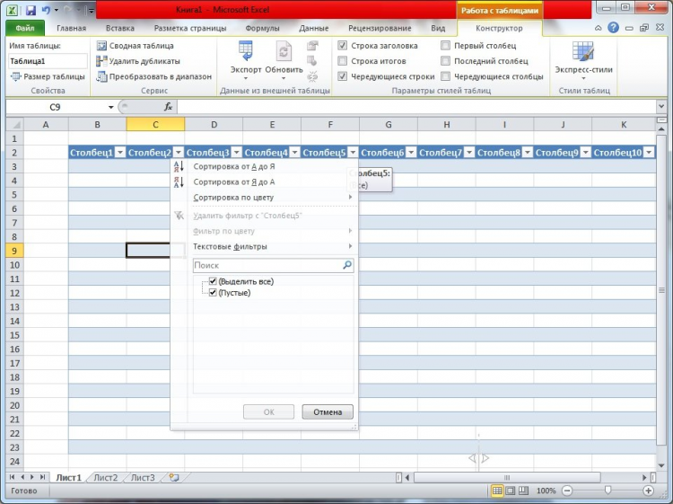Click the Undo arrow icon

[x=46, y=10]
